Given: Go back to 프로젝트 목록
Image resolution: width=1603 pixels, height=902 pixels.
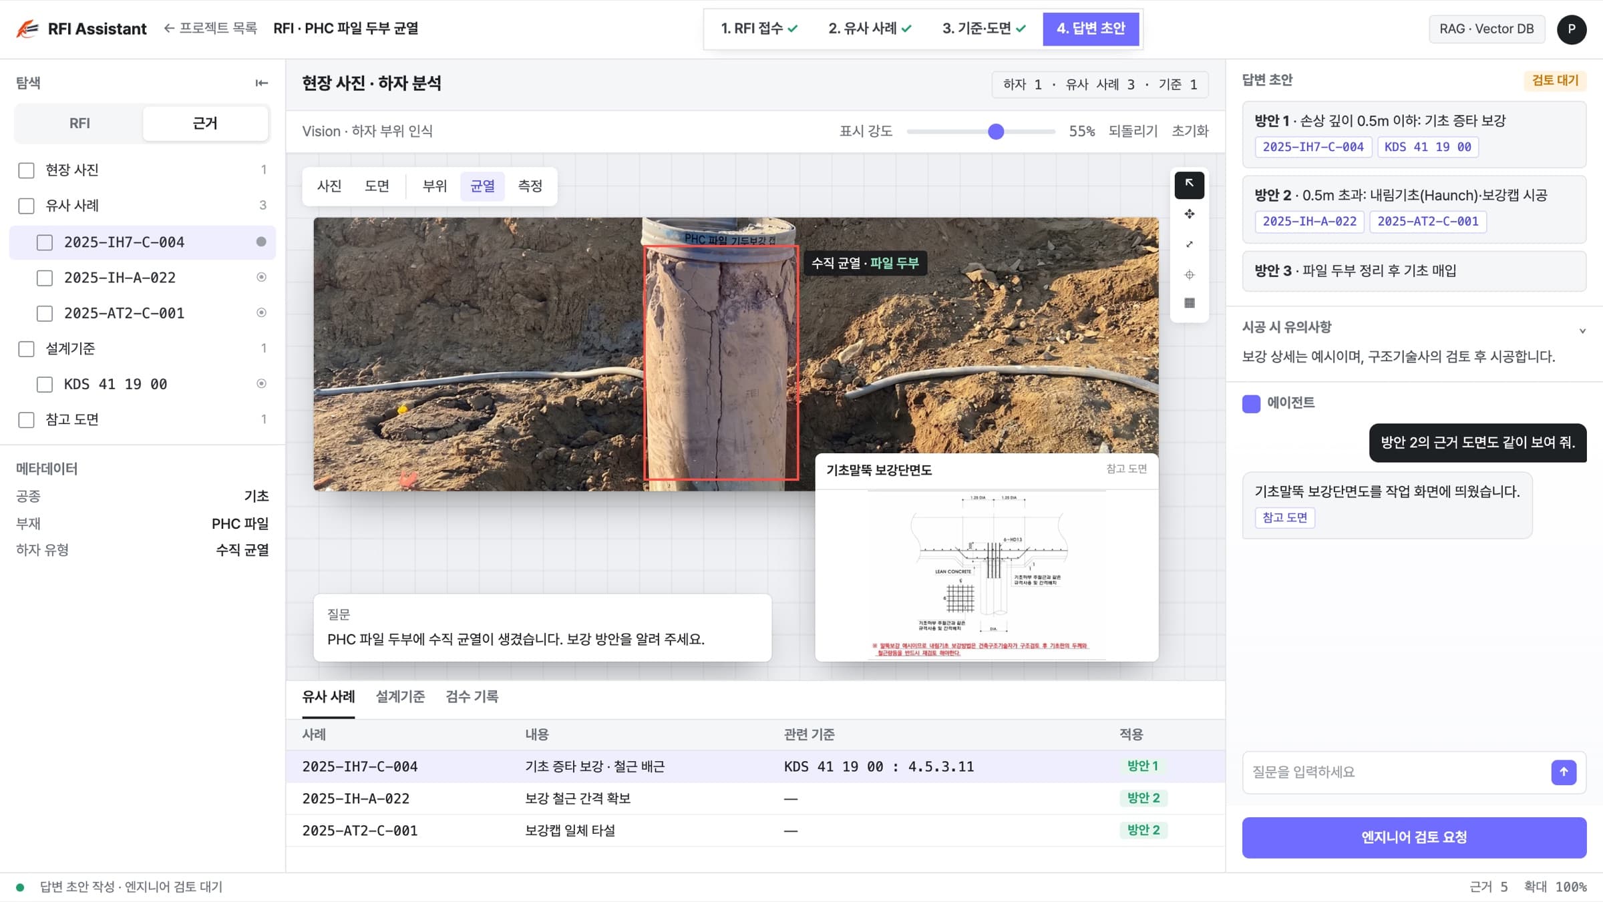Looking at the screenshot, I should tap(210, 28).
